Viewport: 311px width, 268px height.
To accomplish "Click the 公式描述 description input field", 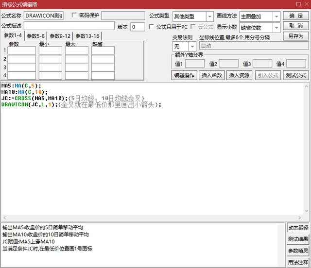I will pyautogui.click(x=69, y=26).
